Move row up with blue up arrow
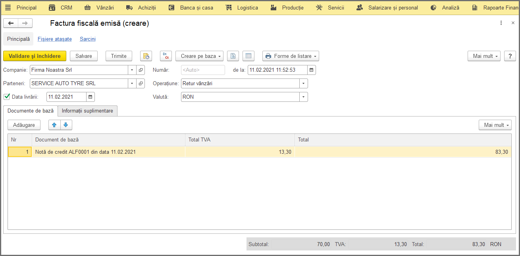Viewport: 520px width, 256px height. tap(54, 125)
